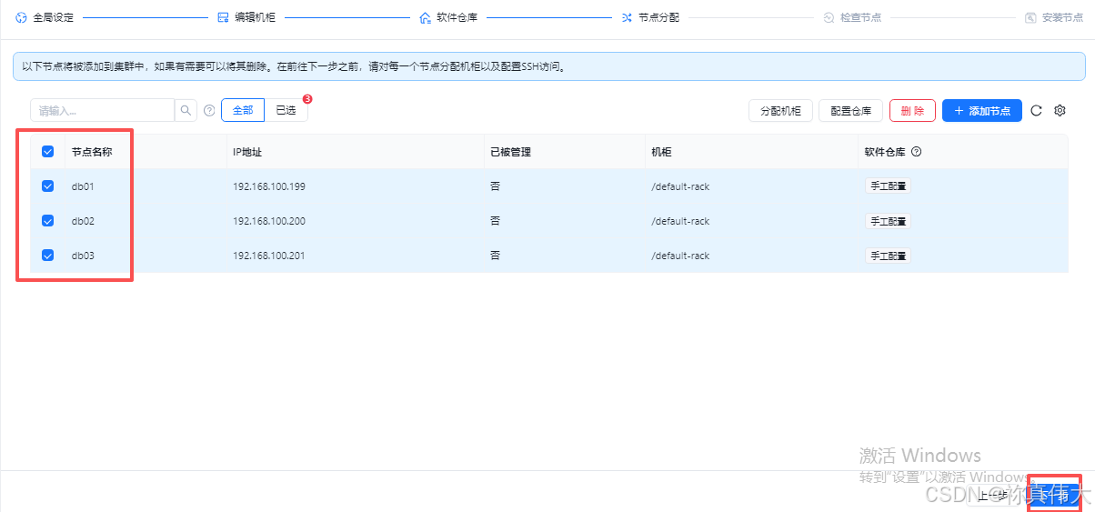Screen dimensions: 1095x512
Task: Click IP address 192.168.100.199
Action: click(269, 186)
